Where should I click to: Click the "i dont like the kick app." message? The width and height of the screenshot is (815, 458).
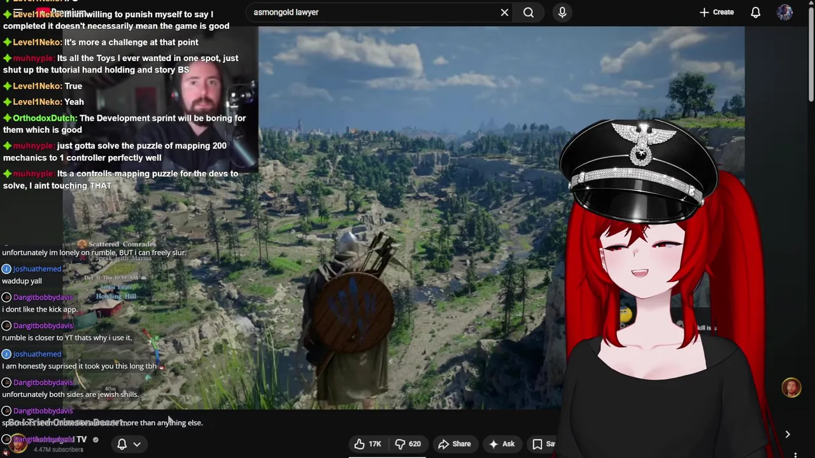39,309
